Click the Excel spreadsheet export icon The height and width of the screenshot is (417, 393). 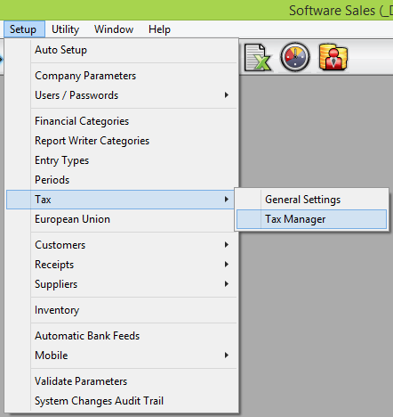pos(257,57)
